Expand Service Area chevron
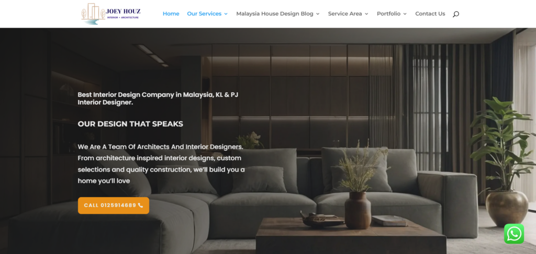536x254 pixels. pyautogui.click(x=366, y=14)
